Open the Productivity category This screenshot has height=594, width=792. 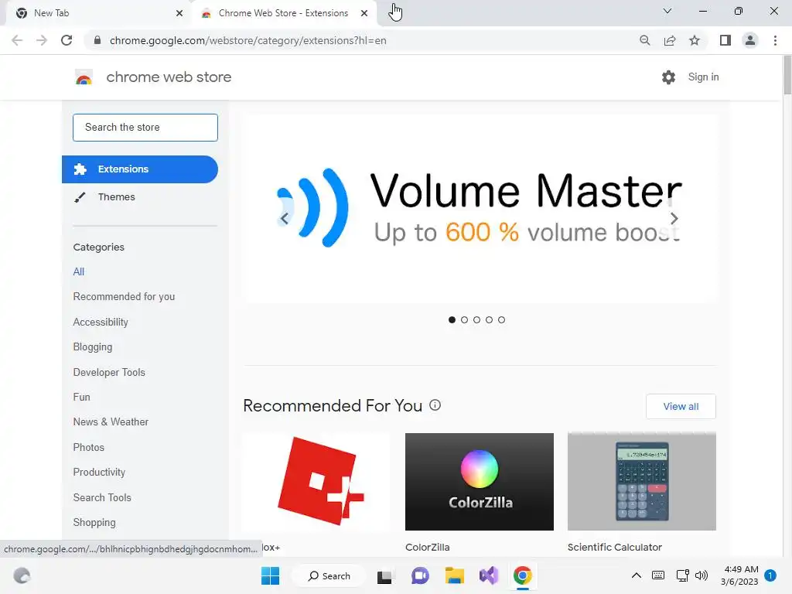[99, 472]
